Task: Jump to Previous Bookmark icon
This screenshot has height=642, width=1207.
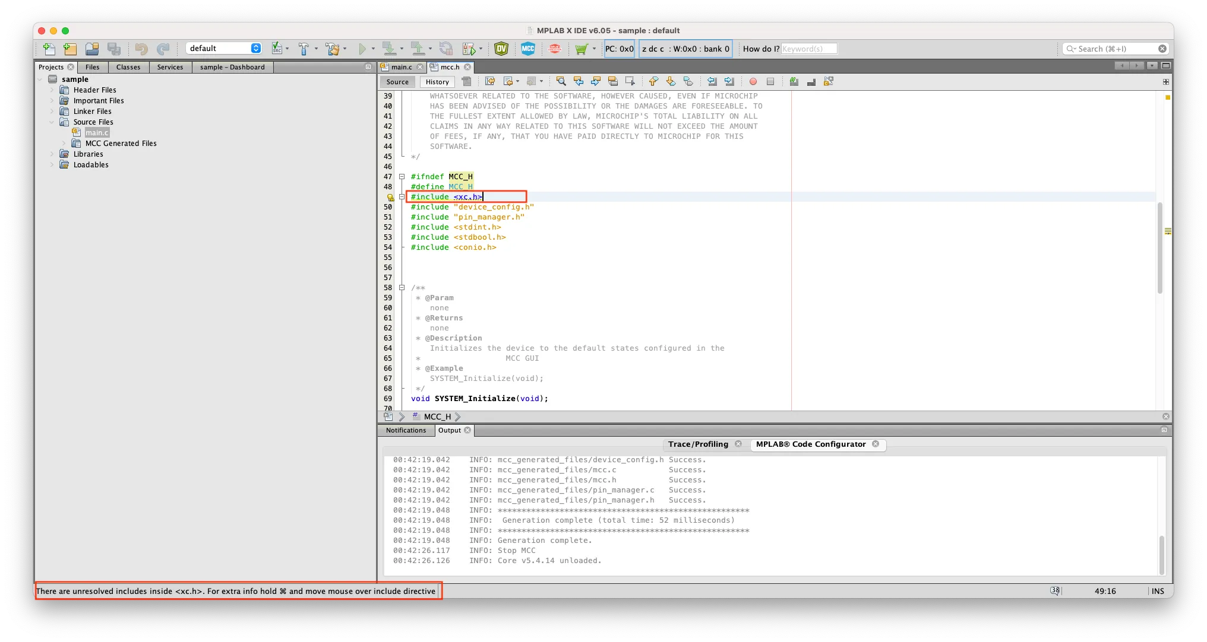Action: (x=653, y=81)
